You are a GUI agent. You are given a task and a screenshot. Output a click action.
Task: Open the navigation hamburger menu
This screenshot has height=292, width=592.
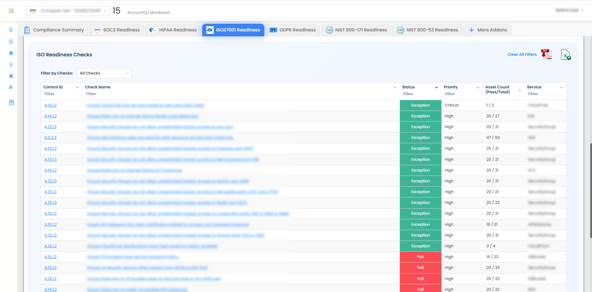11,10
